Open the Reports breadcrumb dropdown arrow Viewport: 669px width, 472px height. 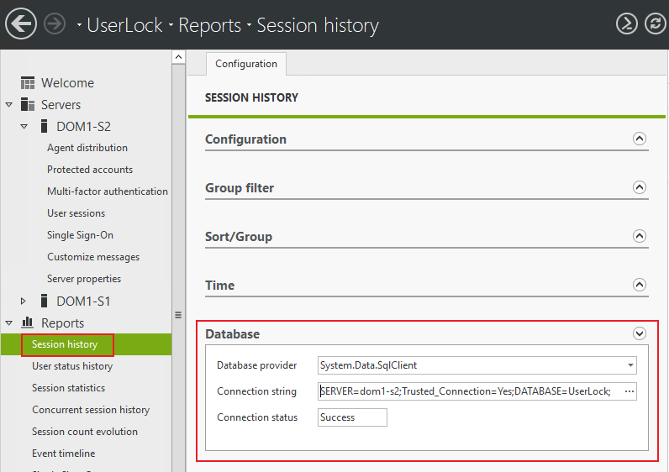pyautogui.click(x=171, y=25)
